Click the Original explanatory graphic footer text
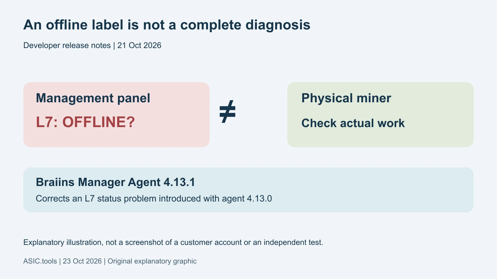 click(152, 261)
